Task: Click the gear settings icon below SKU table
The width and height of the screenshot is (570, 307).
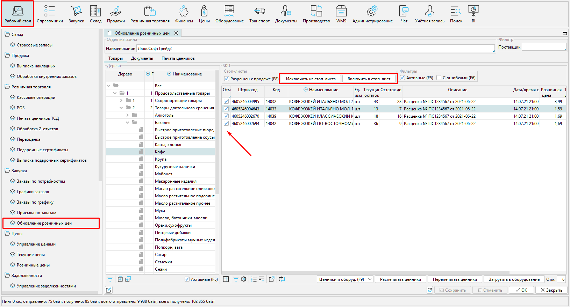Action: coord(244,279)
